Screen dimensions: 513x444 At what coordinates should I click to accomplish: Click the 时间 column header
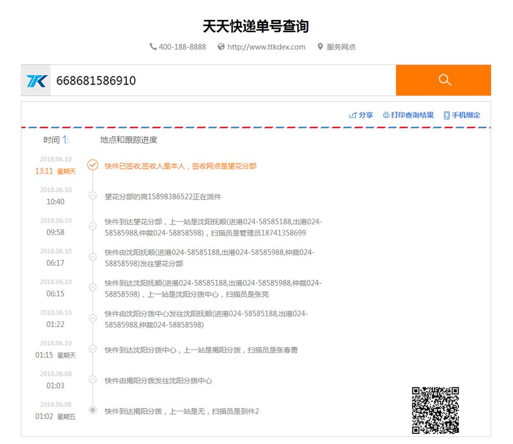coord(51,140)
